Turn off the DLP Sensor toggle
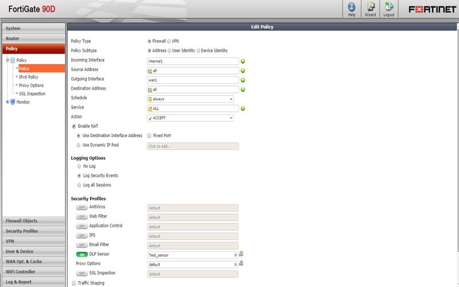Viewport: 459px width, 287px height. [81, 254]
